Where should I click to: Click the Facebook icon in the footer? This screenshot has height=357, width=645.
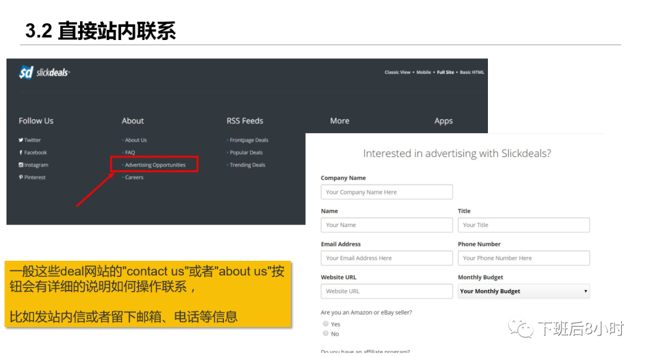(x=21, y=152)
